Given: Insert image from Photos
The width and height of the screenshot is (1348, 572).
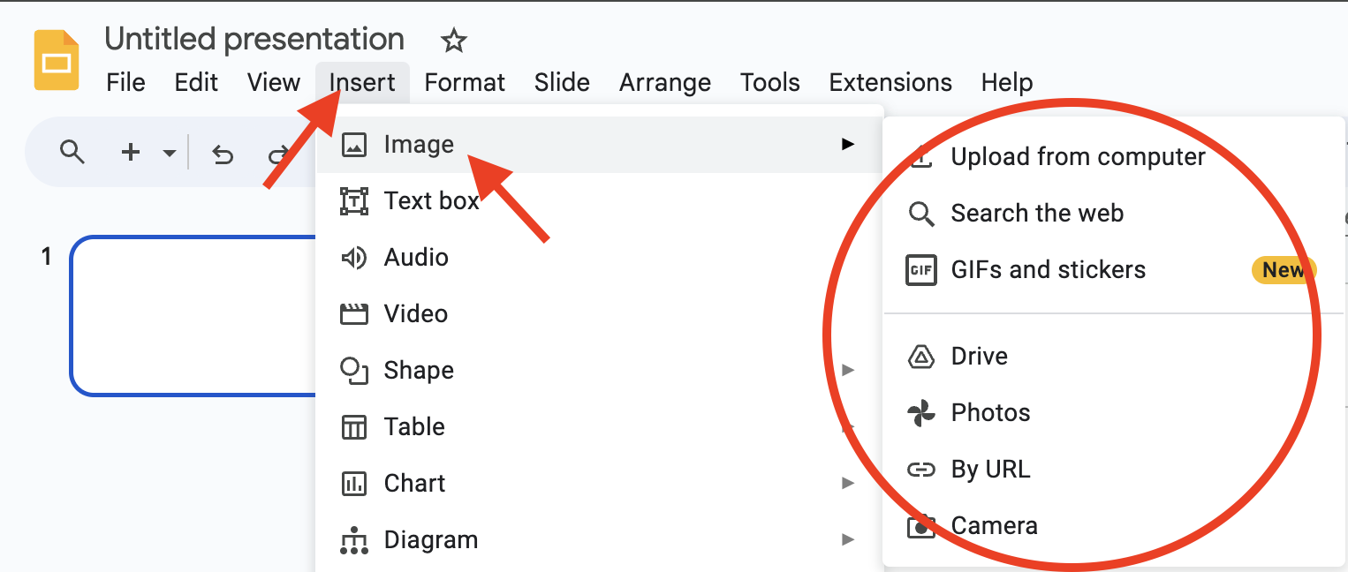Looking at the screenshot, I should [x=990, y=413].
